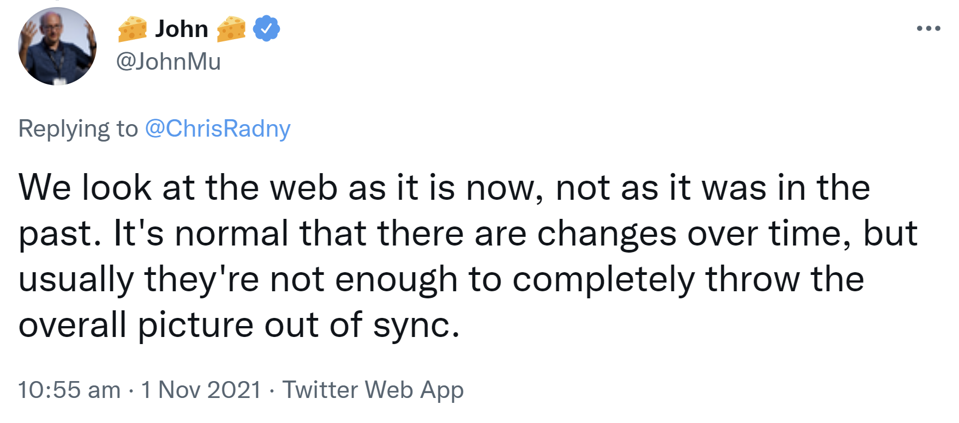Image resolution: width=959 pixels, height=423 pixels.
Task: Click the @JohnMu handle
Action: tap(169, 62)
